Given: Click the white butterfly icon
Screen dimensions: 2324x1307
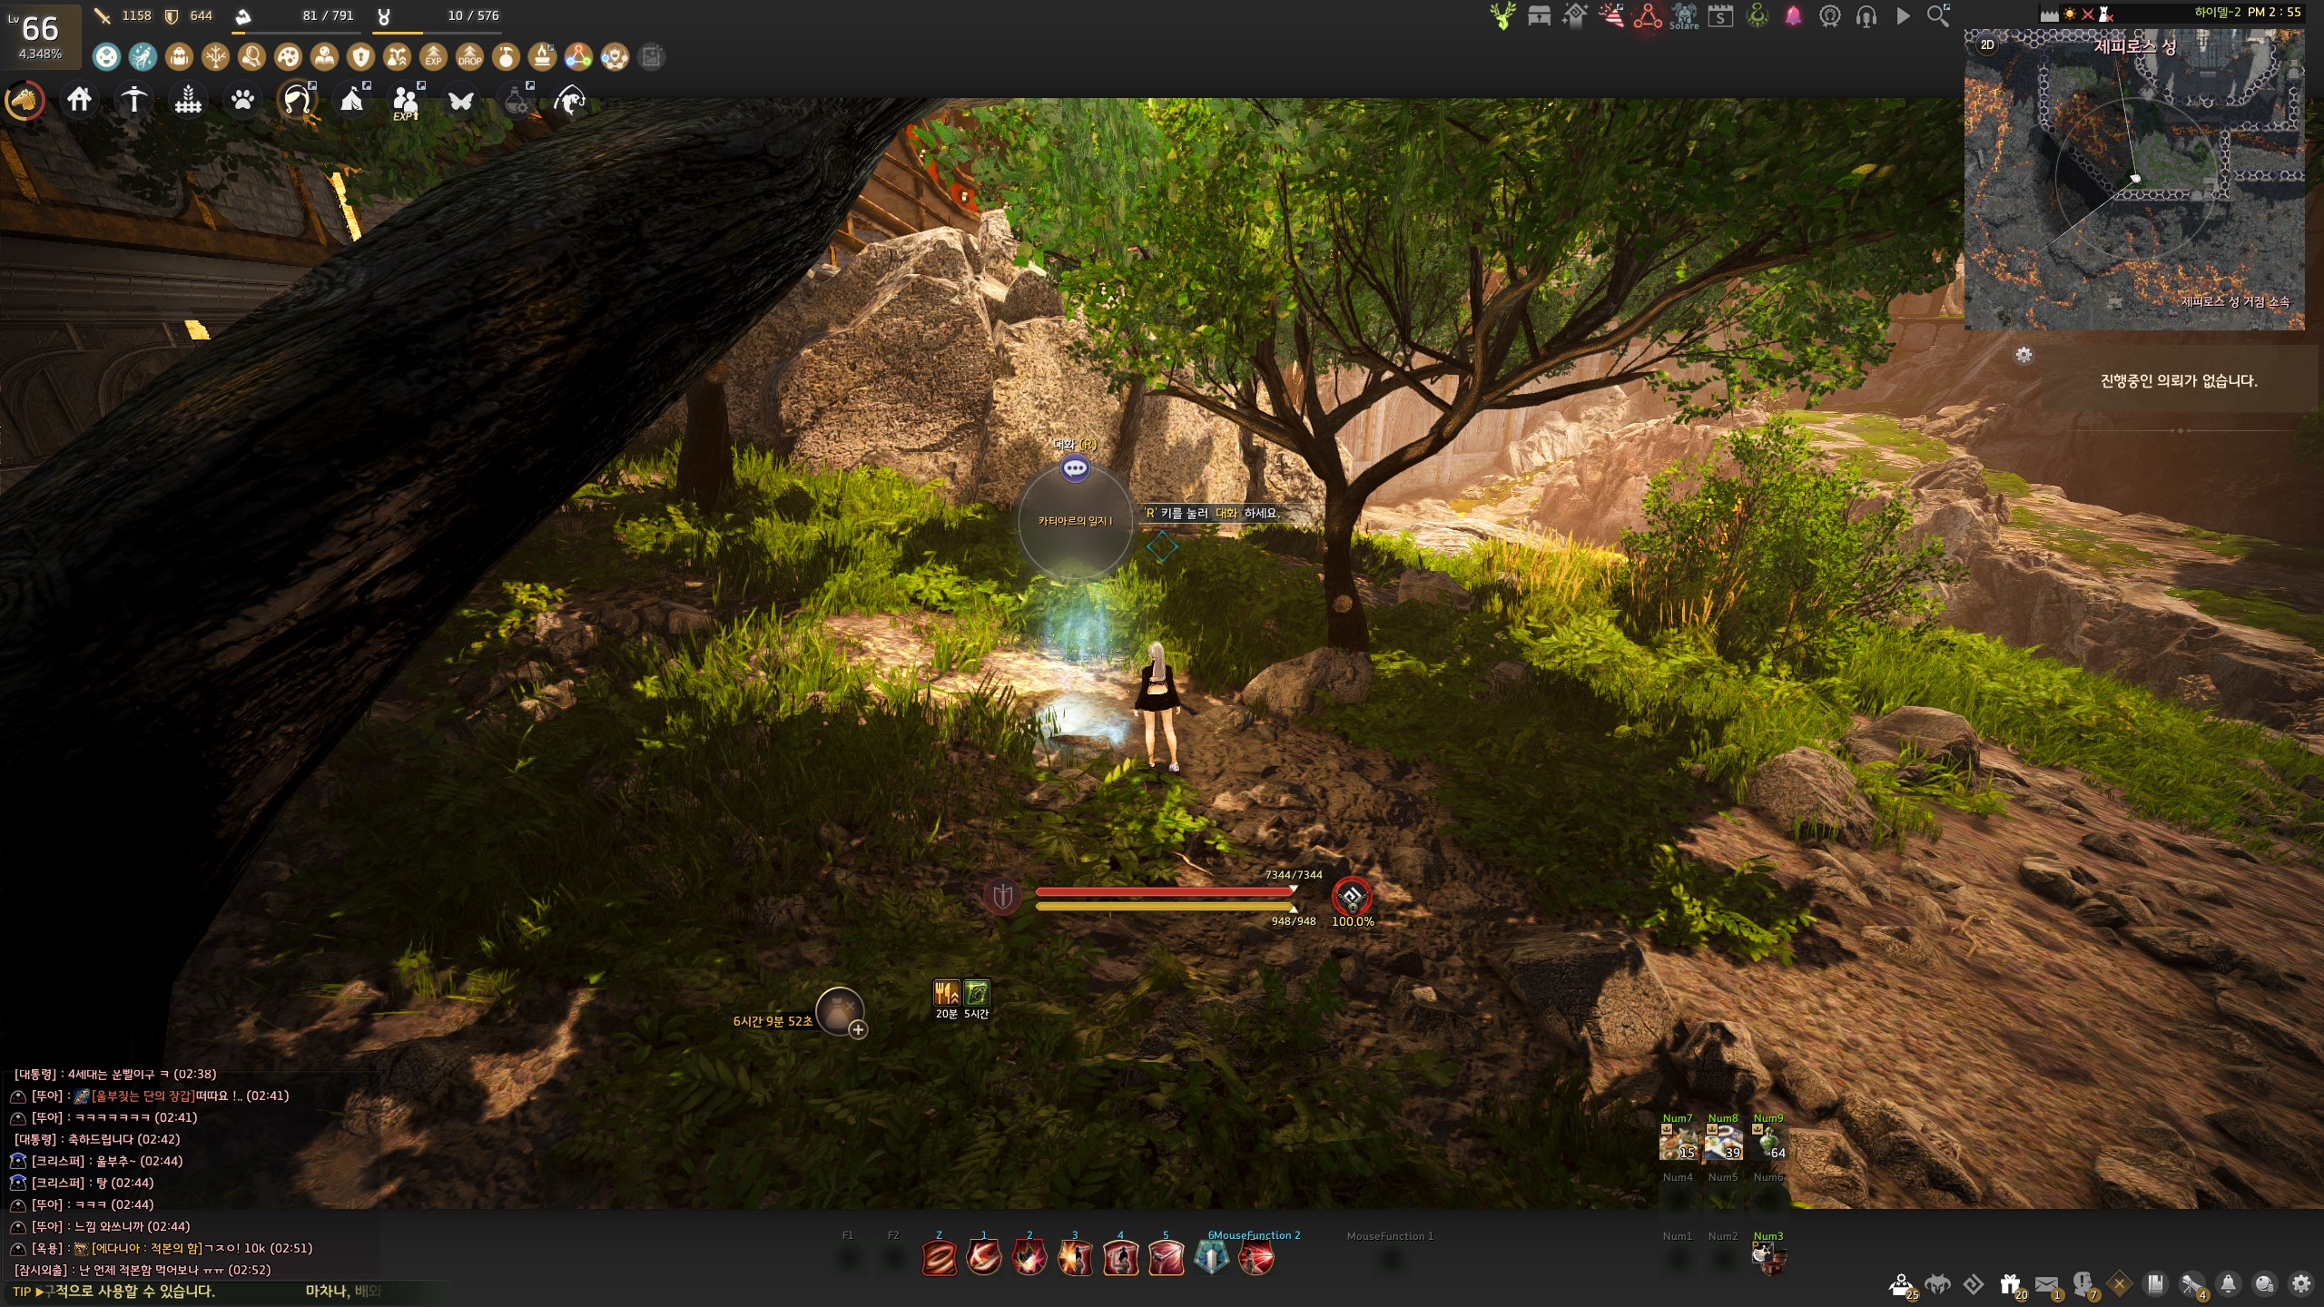Looking at the screenshot, I should (x=460, y=100).
